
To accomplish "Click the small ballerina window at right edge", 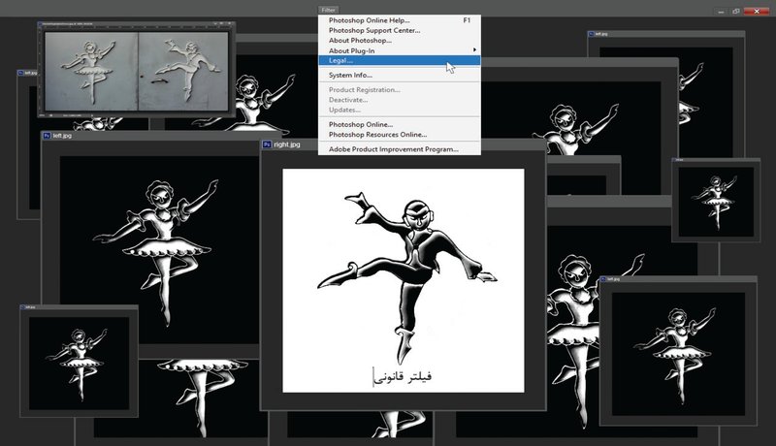I will [716, 202].
